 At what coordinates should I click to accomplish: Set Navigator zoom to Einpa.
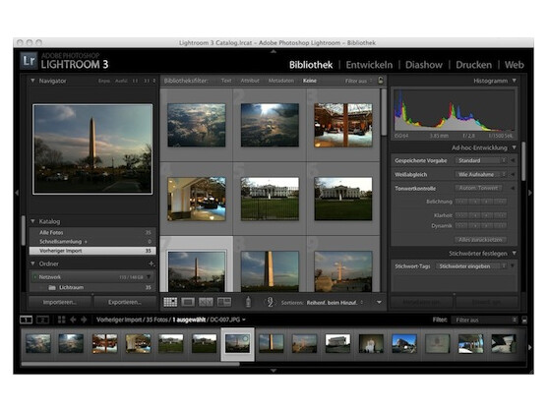[104, 81]
